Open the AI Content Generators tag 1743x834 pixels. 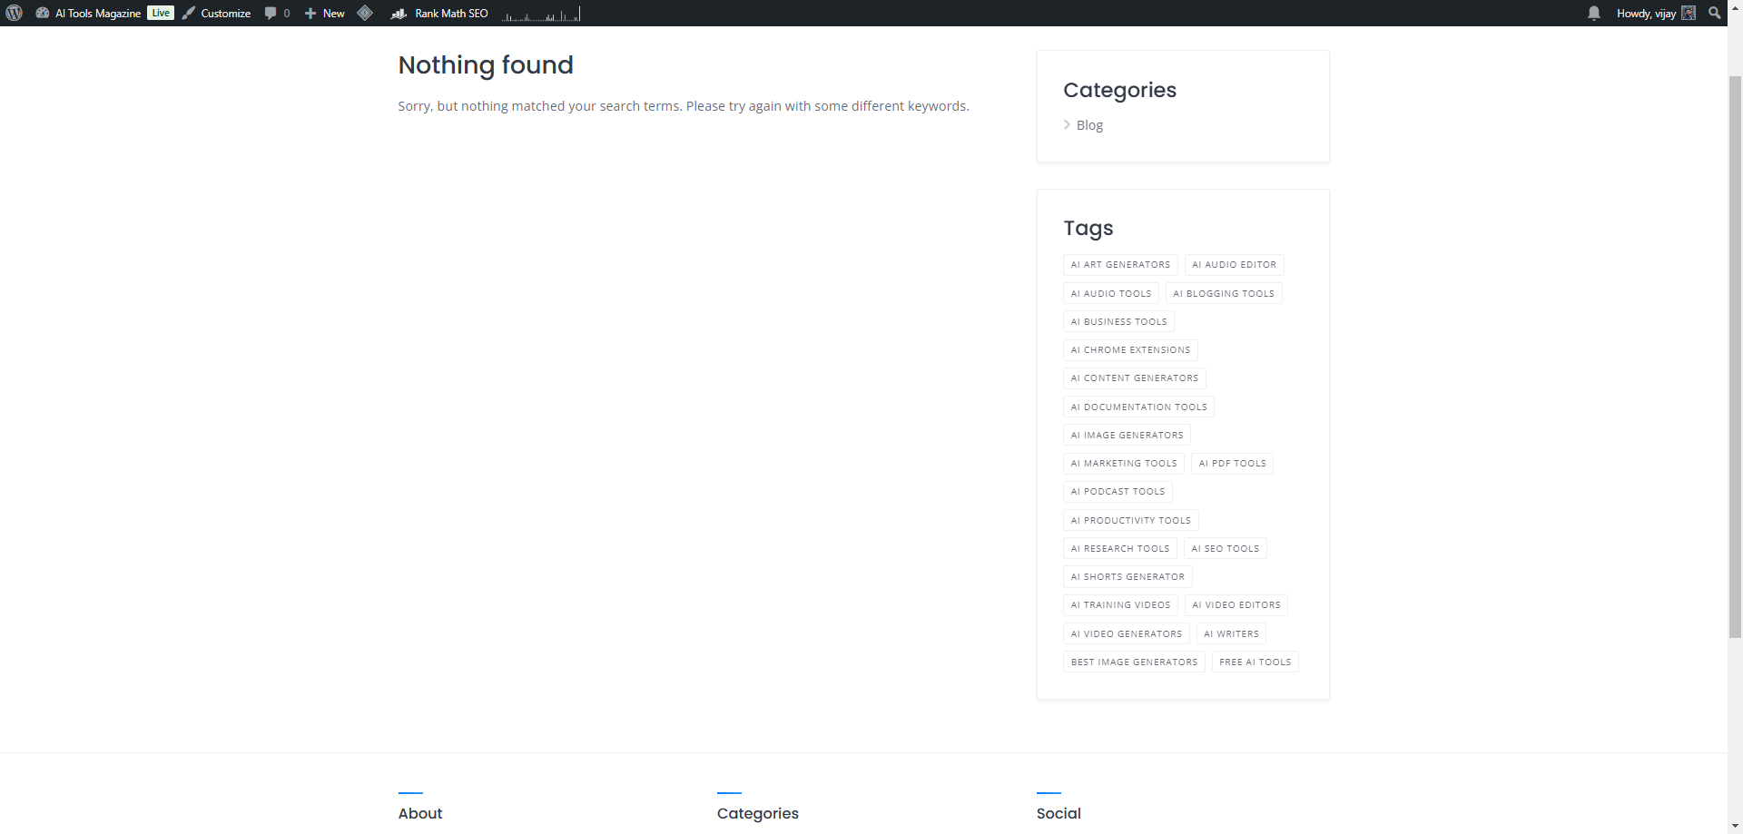[x=1135, y=378]
